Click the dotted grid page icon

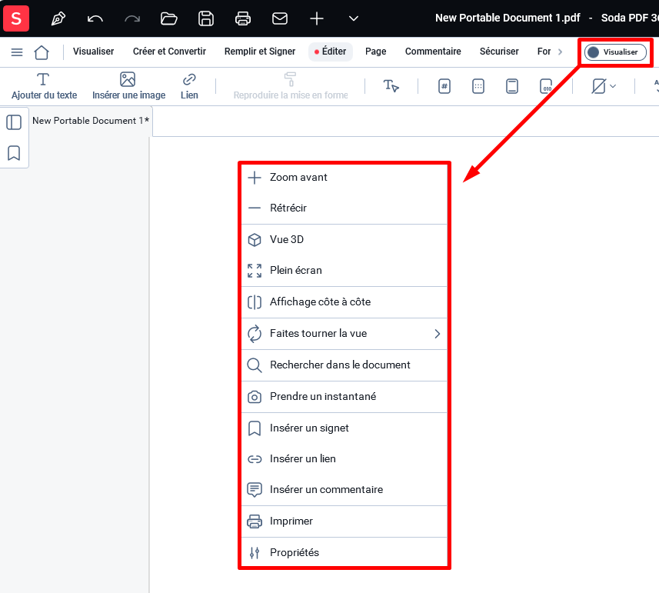click(x=478, y=86)
